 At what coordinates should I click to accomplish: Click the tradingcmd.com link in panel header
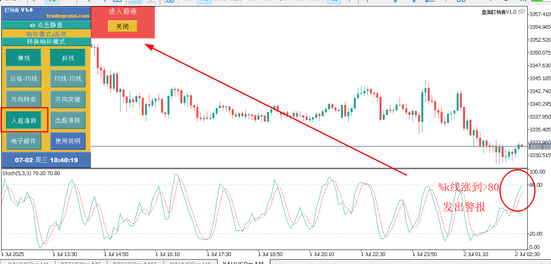pos(68,16)
